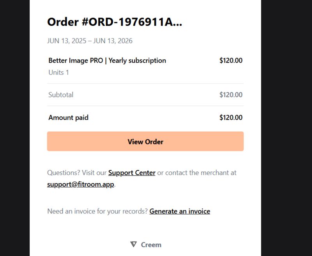
Task: Click the Creem triangle logo icon
Action: click(133, 244)
